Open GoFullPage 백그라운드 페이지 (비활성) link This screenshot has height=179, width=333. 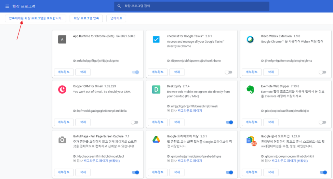pos(102,161)
